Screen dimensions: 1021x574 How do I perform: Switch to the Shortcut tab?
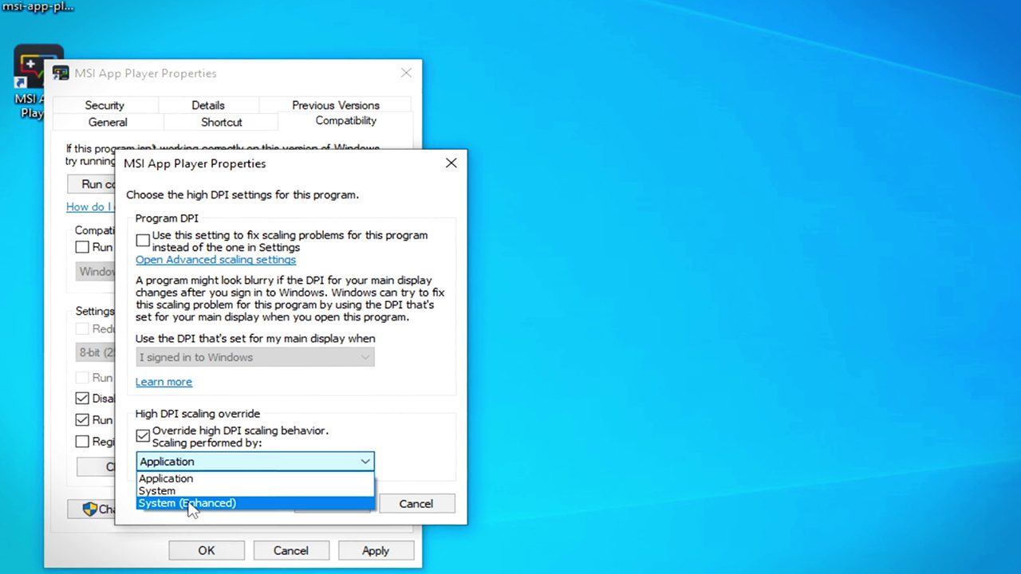221,122
